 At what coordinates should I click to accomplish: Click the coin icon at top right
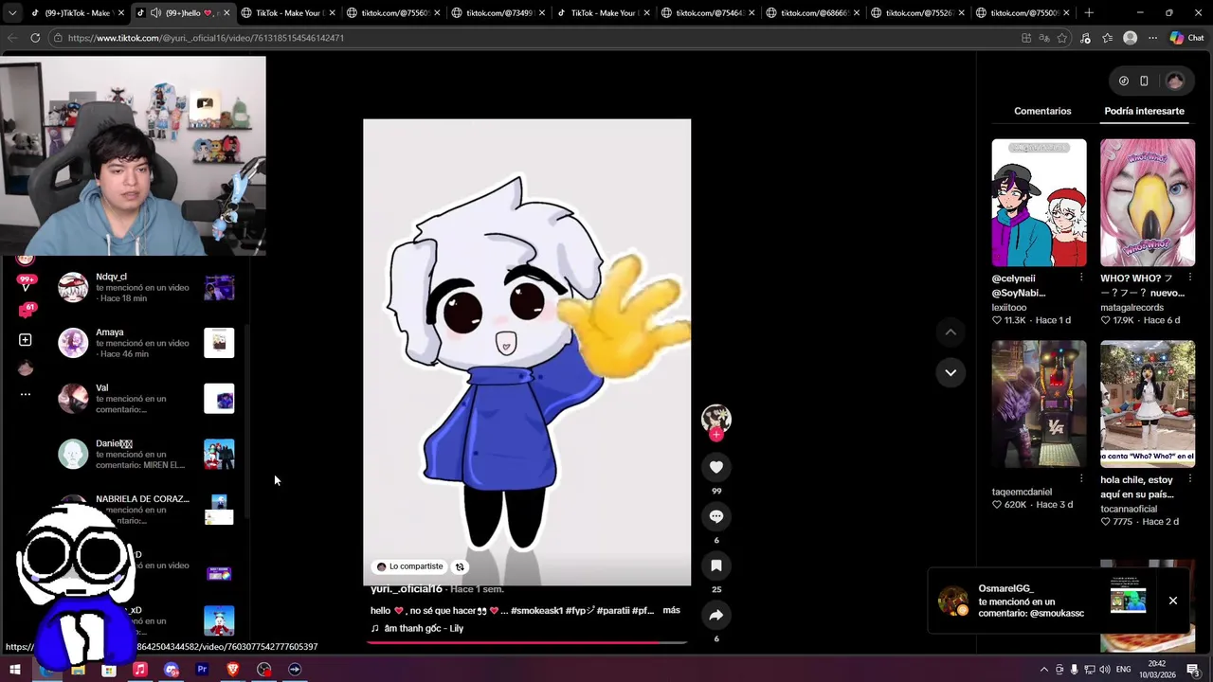click(x=1124, y=81)
